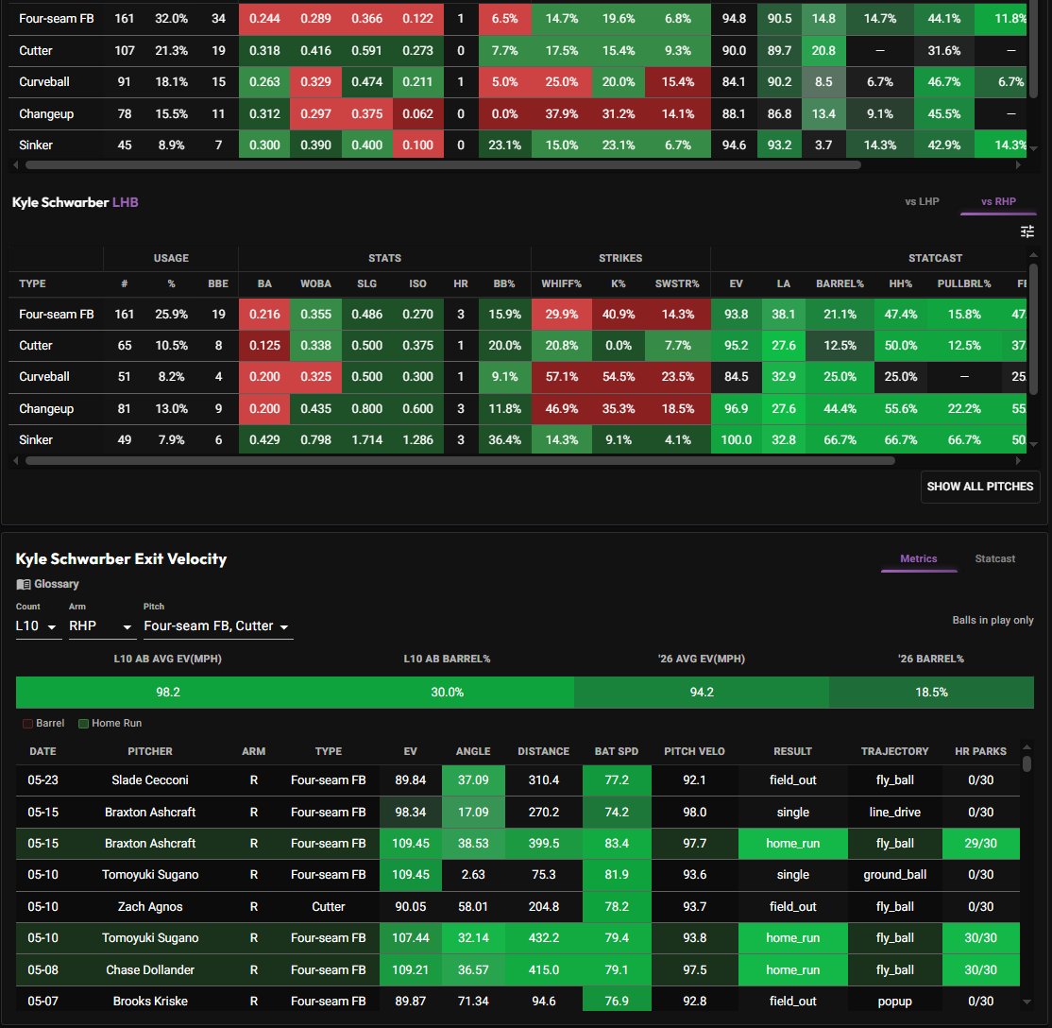The height and width of the screenshot is (1028, 1052).
Task: Sort Schwarber table by PULLBRL% column
Action: click(963, 284)
